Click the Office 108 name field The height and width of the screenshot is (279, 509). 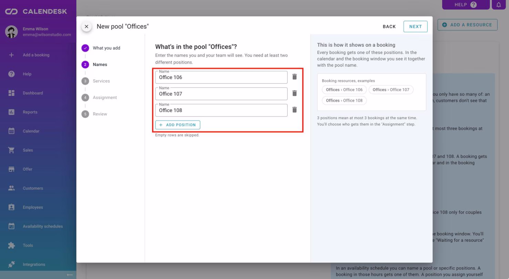pos(221,110)
